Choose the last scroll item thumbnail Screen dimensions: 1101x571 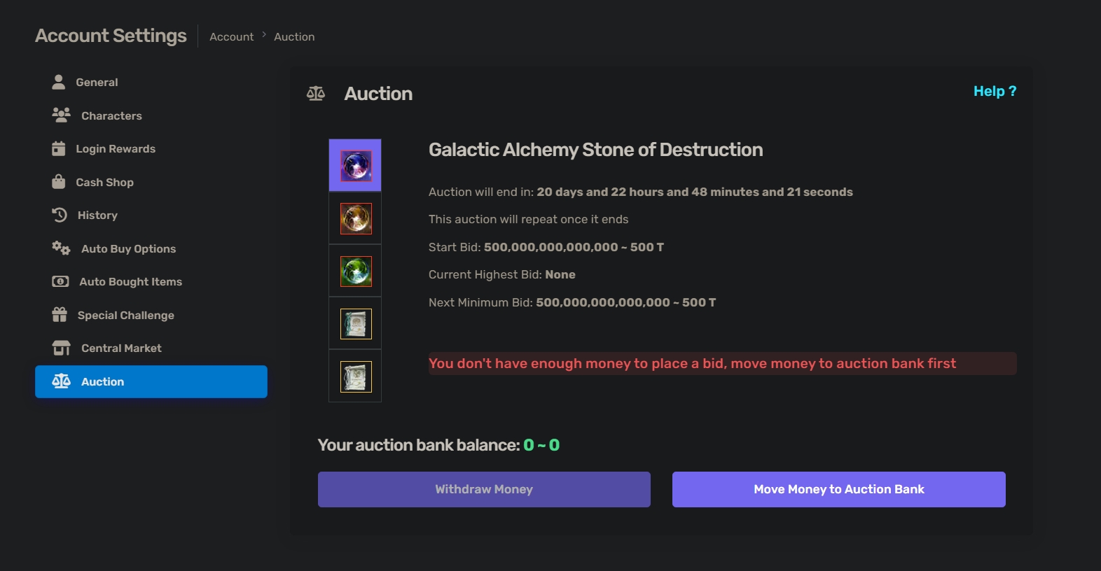click(x=355, y=376)
